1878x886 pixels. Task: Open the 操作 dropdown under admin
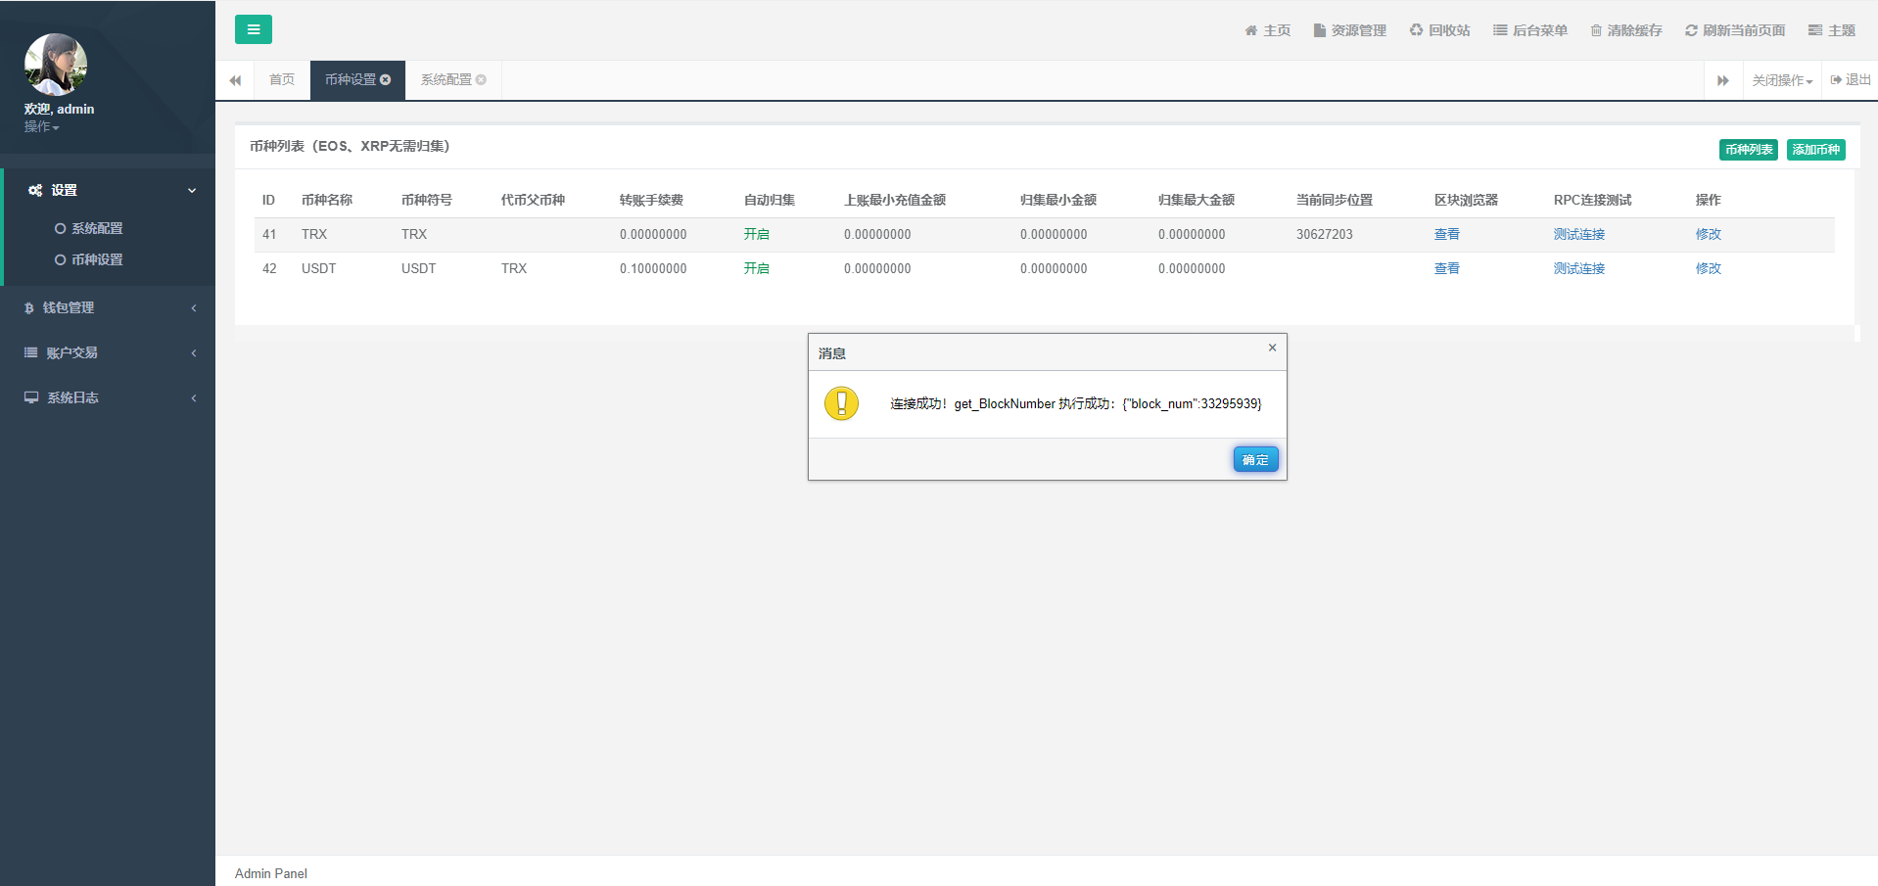point(42,127)
